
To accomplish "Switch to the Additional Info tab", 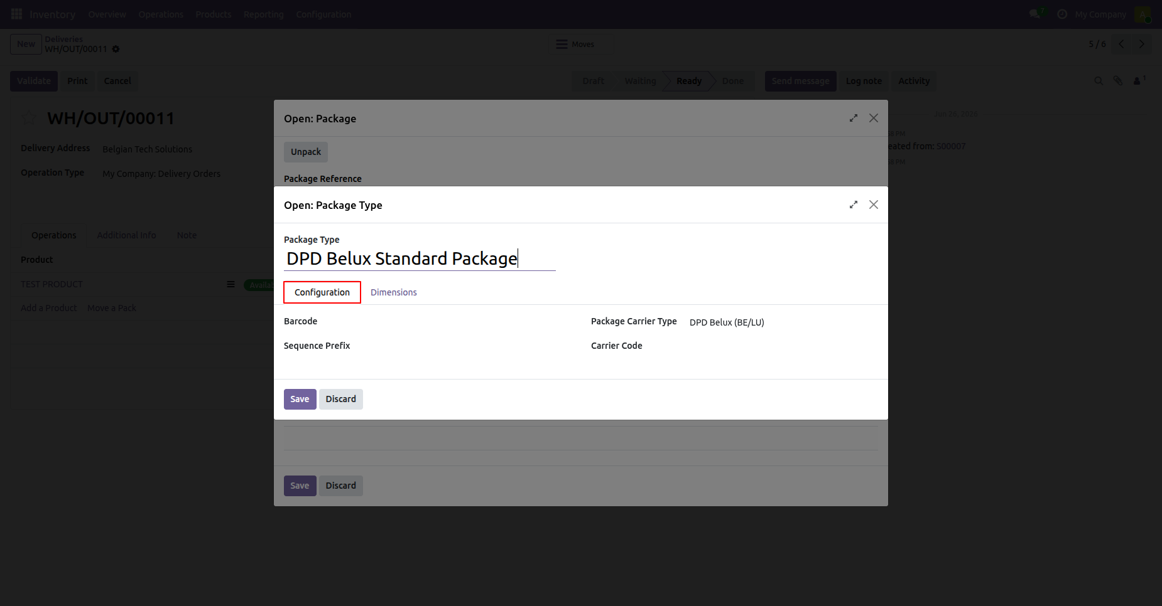I will [126, 235].
